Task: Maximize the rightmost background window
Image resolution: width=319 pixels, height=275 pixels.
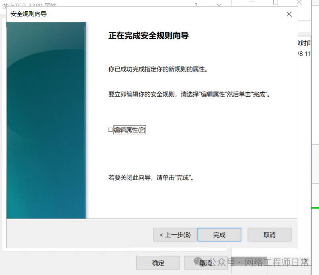Action: (x=276, y=2)
